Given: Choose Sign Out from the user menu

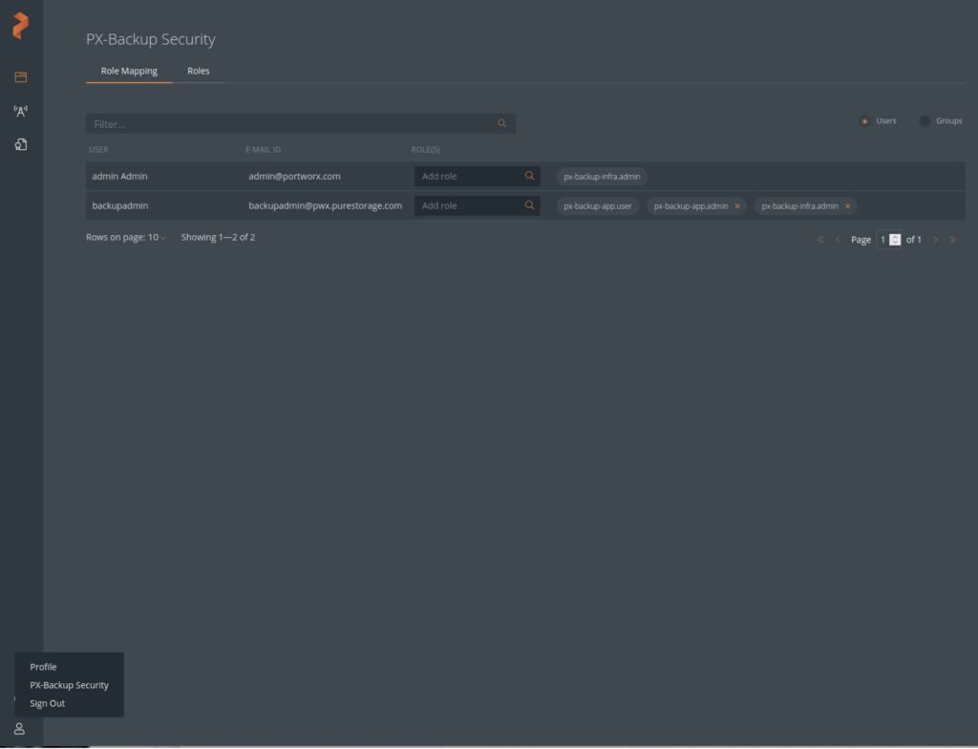Looking at the screenshot, I should pyautogui.click(x=48, y=703).
